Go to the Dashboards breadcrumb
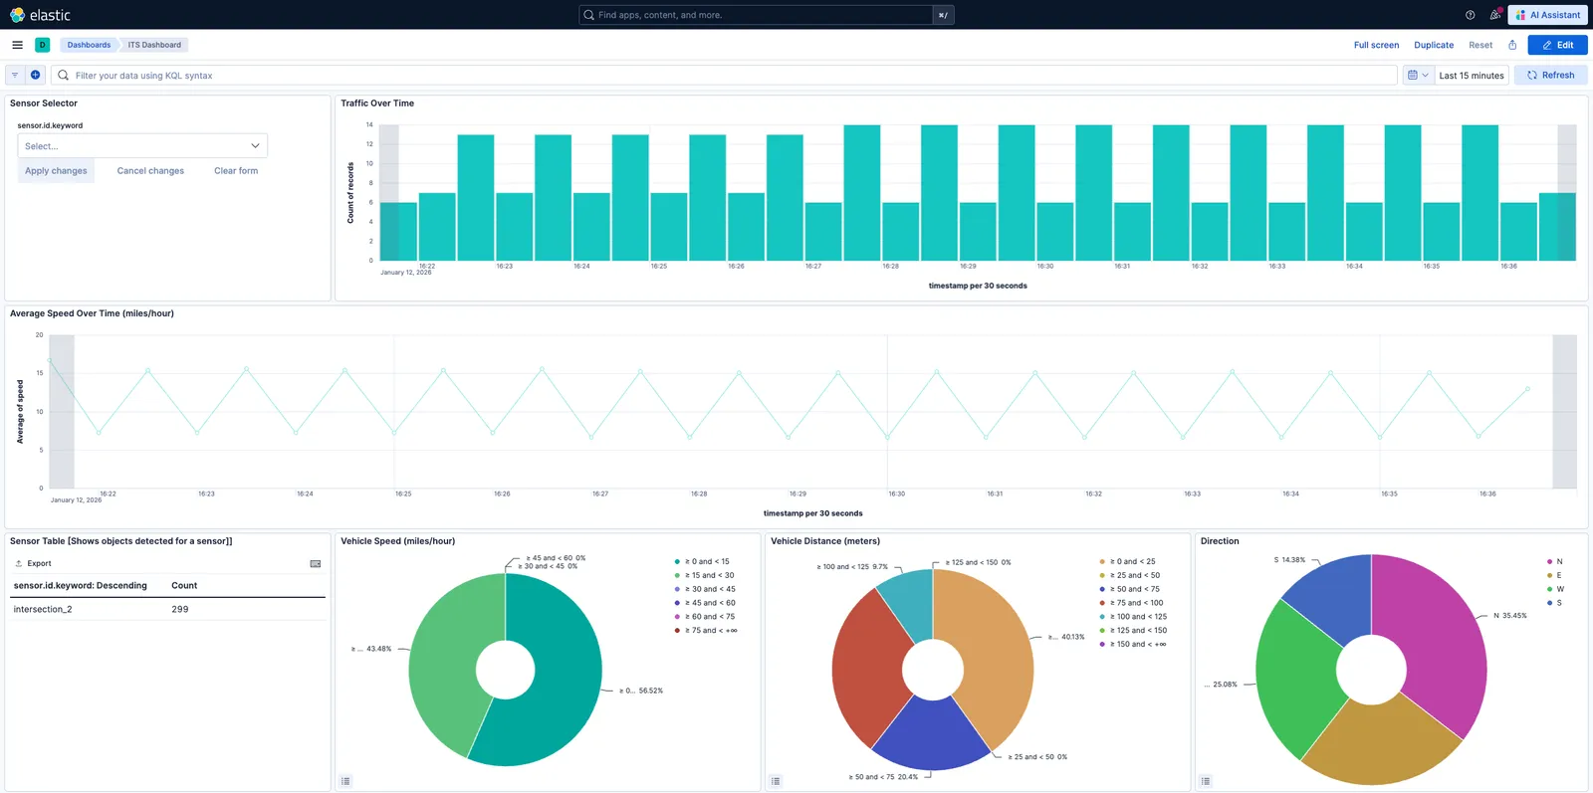Viewport: 1593px width, 793px height. point(89,45)
